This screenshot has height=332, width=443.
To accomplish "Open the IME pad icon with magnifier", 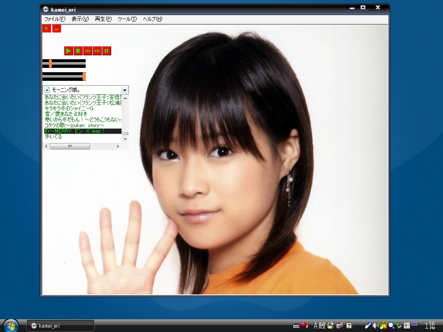I will 331,326.
